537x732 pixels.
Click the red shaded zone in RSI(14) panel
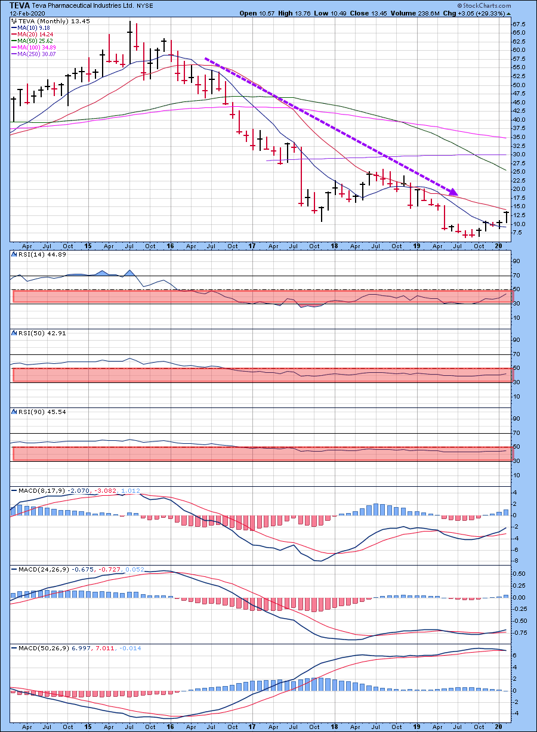[x=263, y=296]
